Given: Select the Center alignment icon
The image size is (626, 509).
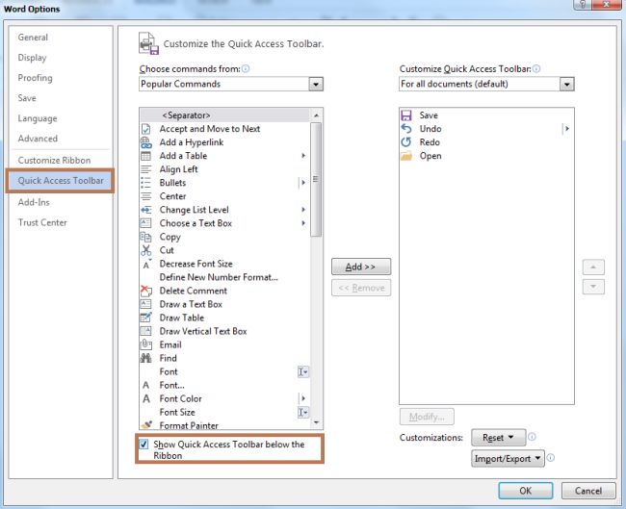Looking at the screenshot, I should point(146,196).
